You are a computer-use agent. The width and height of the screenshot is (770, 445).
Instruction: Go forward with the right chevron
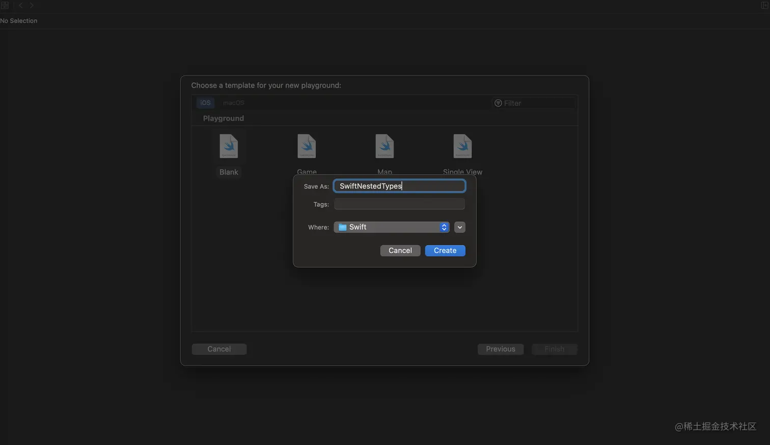32,5
